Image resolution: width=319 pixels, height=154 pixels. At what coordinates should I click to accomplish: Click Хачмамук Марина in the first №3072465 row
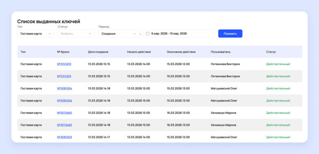point(223,113)
